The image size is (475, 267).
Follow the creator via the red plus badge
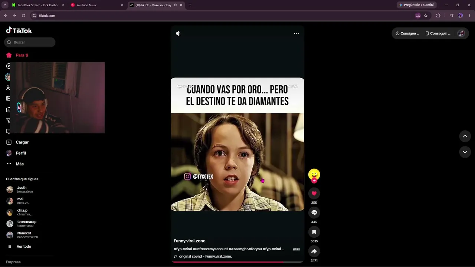pos(314,181)
